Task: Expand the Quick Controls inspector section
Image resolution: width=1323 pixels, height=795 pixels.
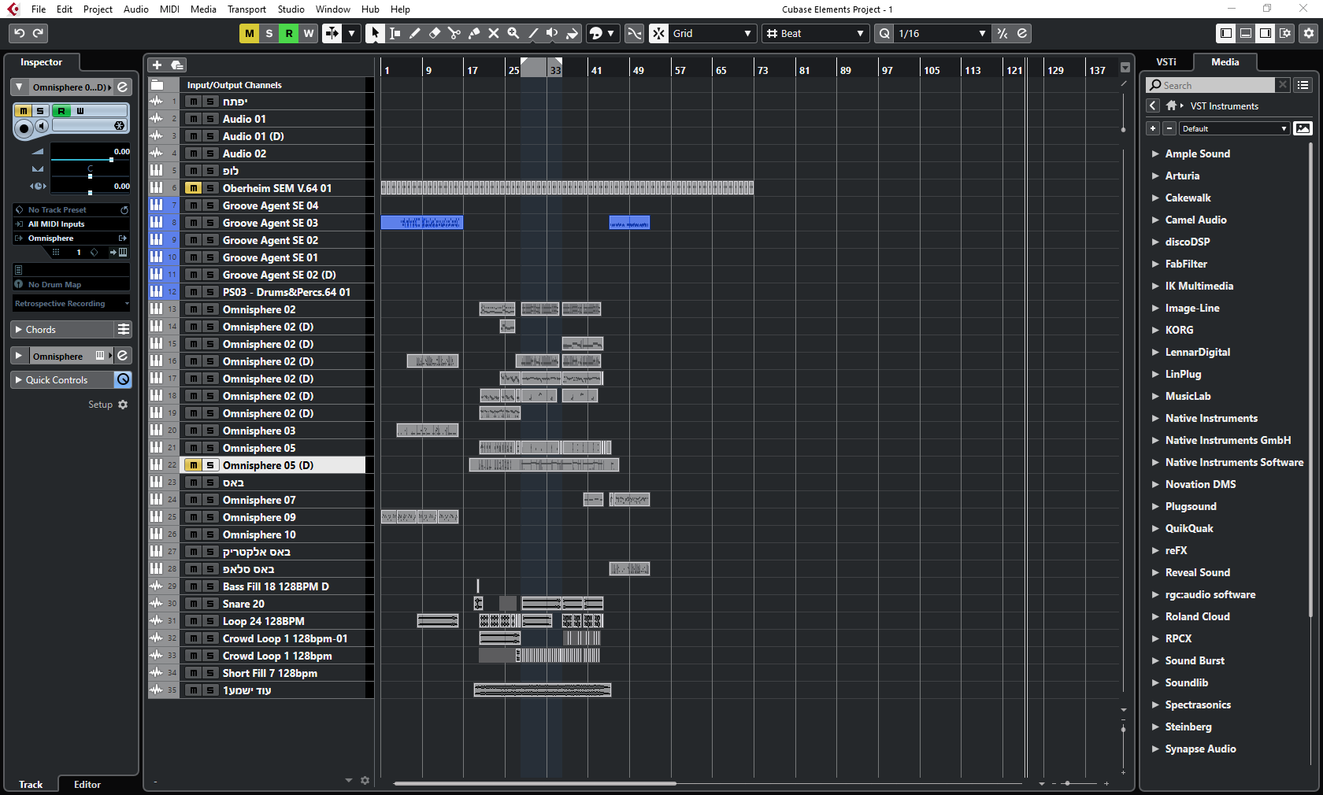Action: [19, 380]
